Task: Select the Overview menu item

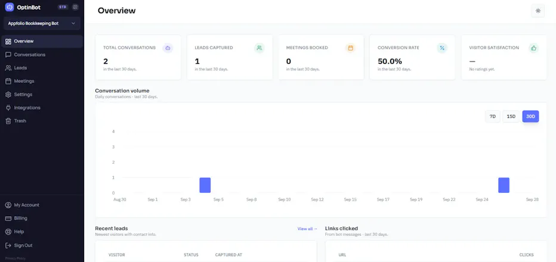Action: 42,42
